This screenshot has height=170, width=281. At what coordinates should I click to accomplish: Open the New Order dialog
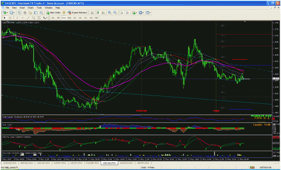coord(54,13)
